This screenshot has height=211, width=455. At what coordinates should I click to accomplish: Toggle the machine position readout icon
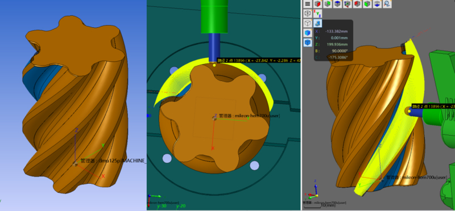(x=318, y=23)
